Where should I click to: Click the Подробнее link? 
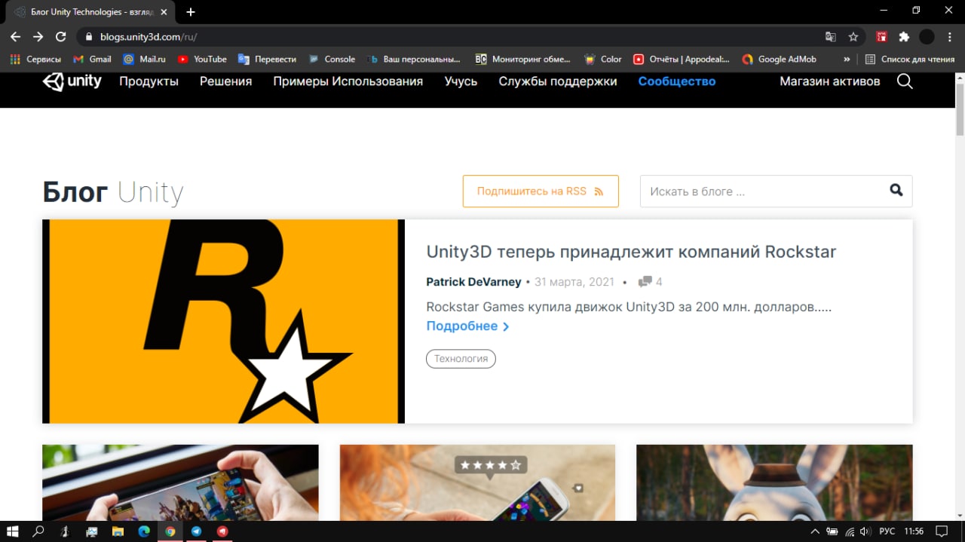tap(467, 326)
